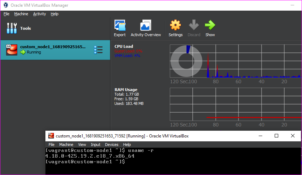
Task: Open the Machine menu in VirtualBox Manager
Action: 21,14
